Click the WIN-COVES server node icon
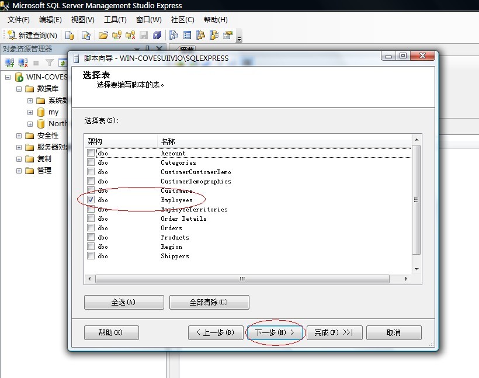This screenshot has width=479, height=378. click(x=19, y=77)
